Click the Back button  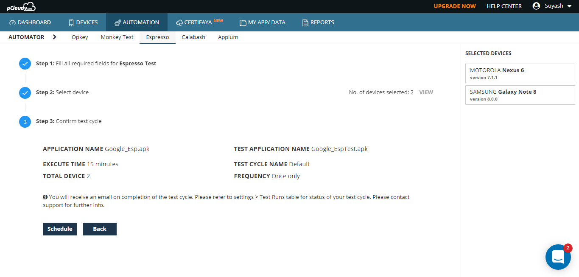(x=100, y=229)
